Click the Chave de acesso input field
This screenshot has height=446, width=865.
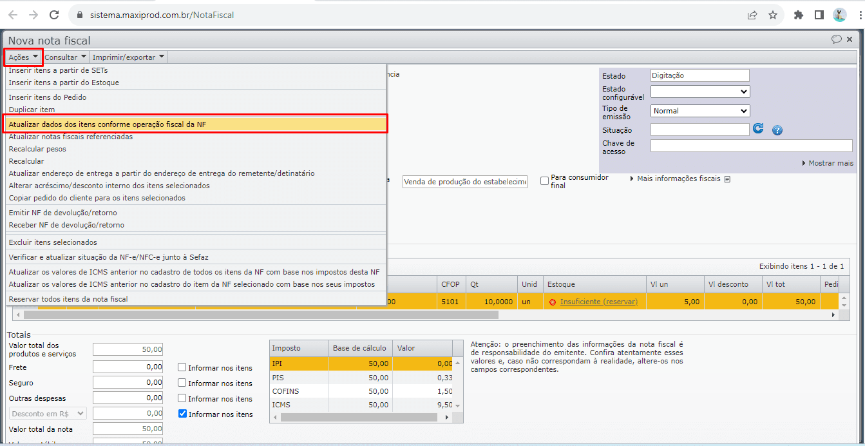[751, 146]
